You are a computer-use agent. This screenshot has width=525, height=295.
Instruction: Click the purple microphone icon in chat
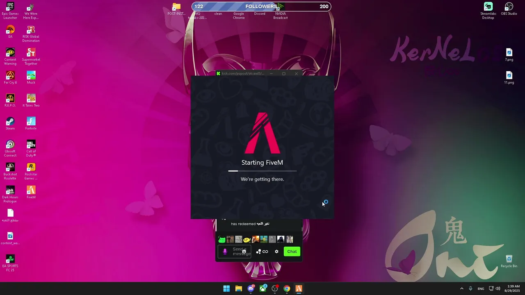(225, 252)
